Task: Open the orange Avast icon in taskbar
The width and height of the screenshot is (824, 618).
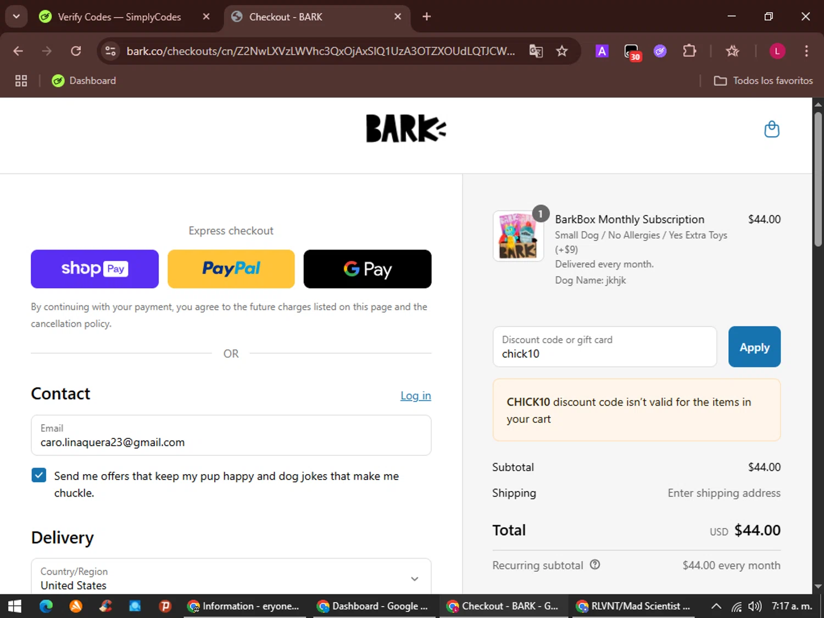Action: (x=76, y=606)
